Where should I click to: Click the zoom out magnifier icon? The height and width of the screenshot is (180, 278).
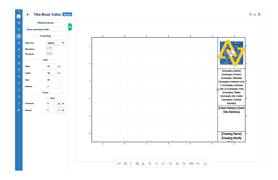click(x=184, y=164)
